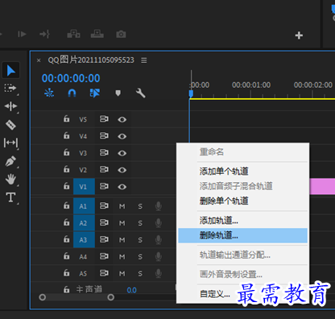
Task: Toggle V1 track targeting
Action: point(84,186)
